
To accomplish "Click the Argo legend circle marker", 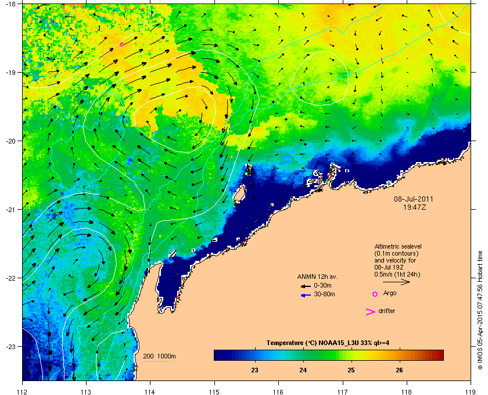I will click(375, 294).
